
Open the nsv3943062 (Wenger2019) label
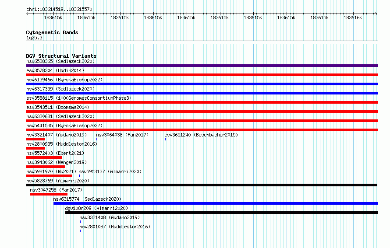pos(57,162)
